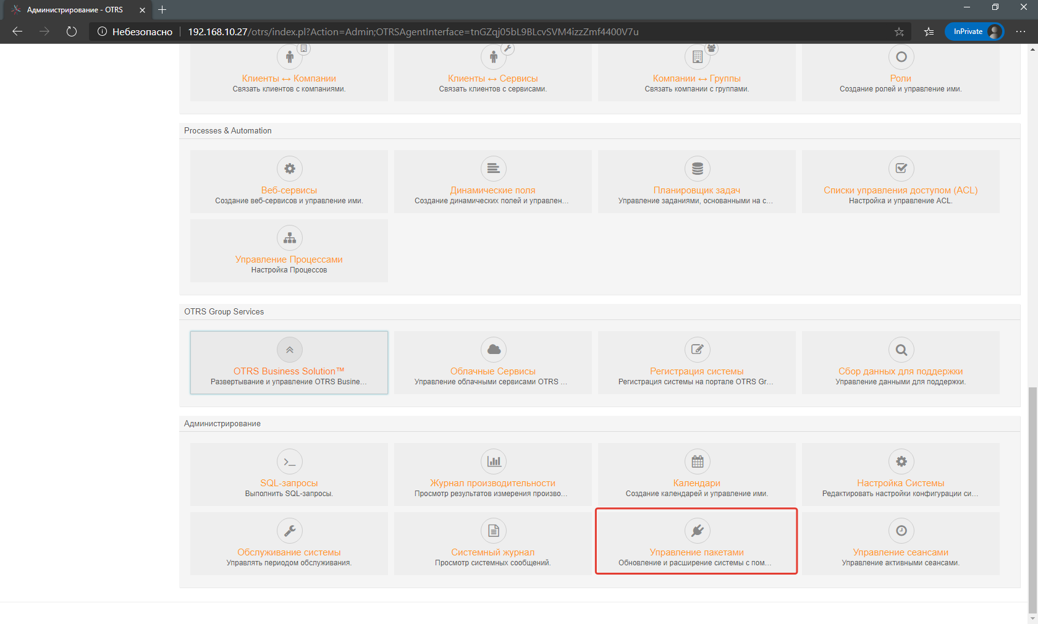The height and width of the screenshot is (624, 1038).
Task: Click the Управление пакетами plug icon
Action: coord(698,531)
